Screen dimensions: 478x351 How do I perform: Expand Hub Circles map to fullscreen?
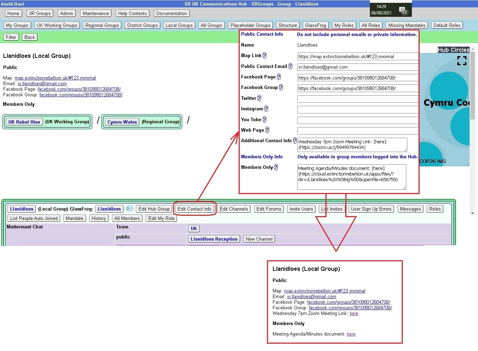(462, 61)
